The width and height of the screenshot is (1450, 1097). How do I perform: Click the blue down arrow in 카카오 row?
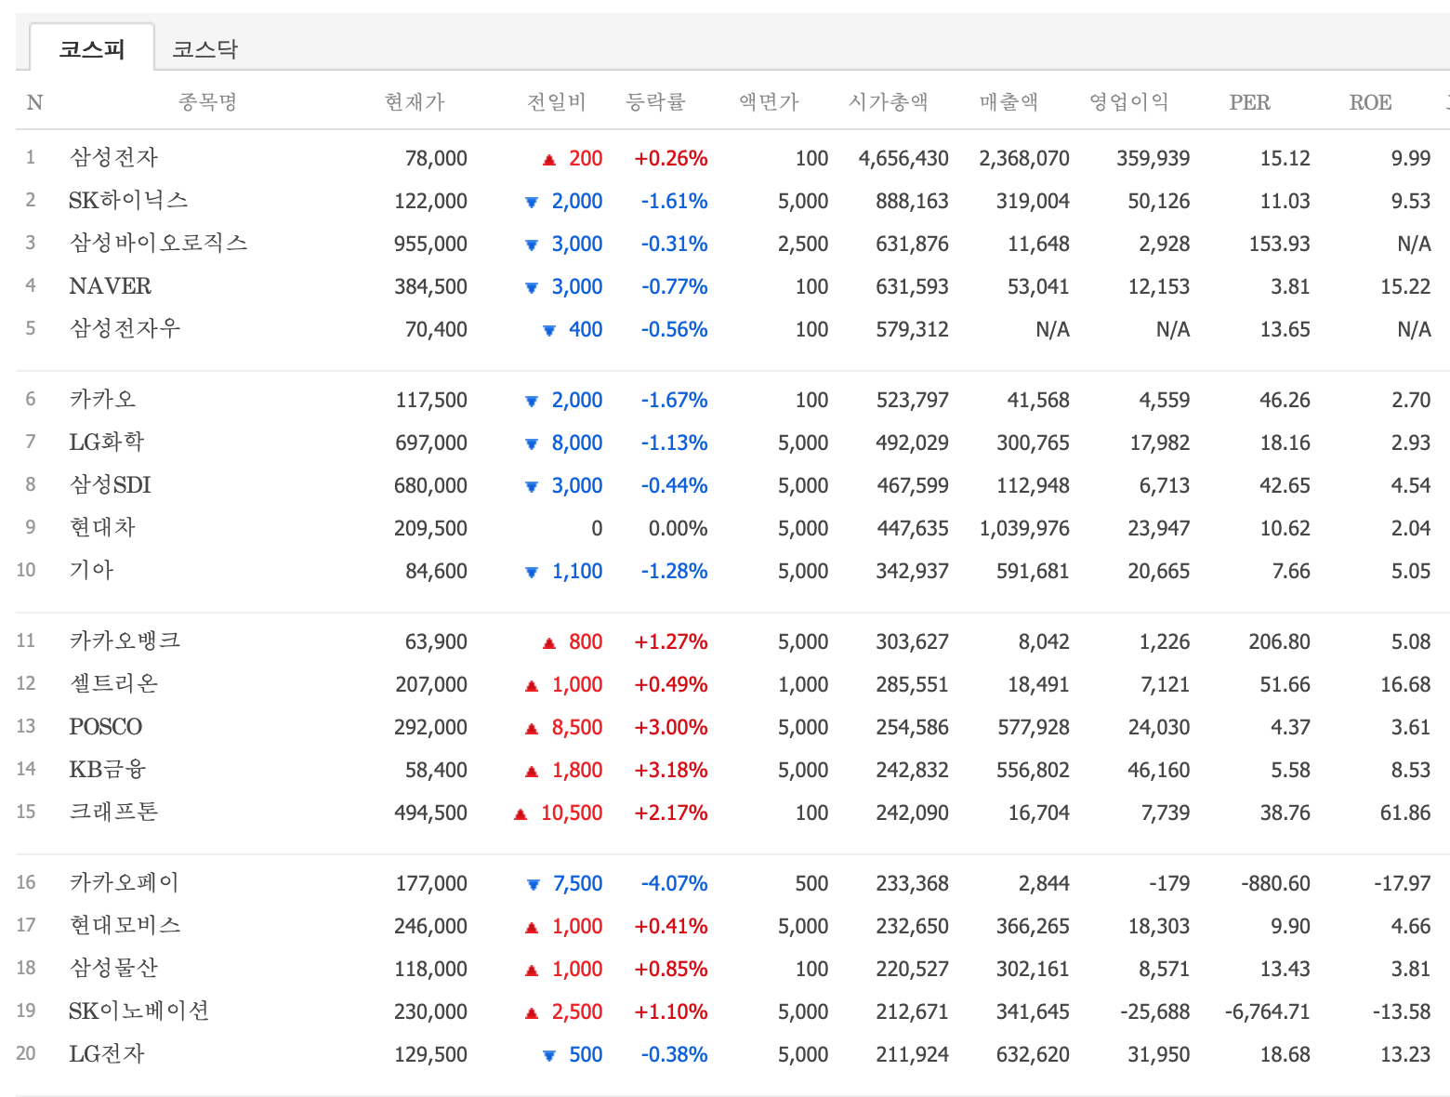532,401
